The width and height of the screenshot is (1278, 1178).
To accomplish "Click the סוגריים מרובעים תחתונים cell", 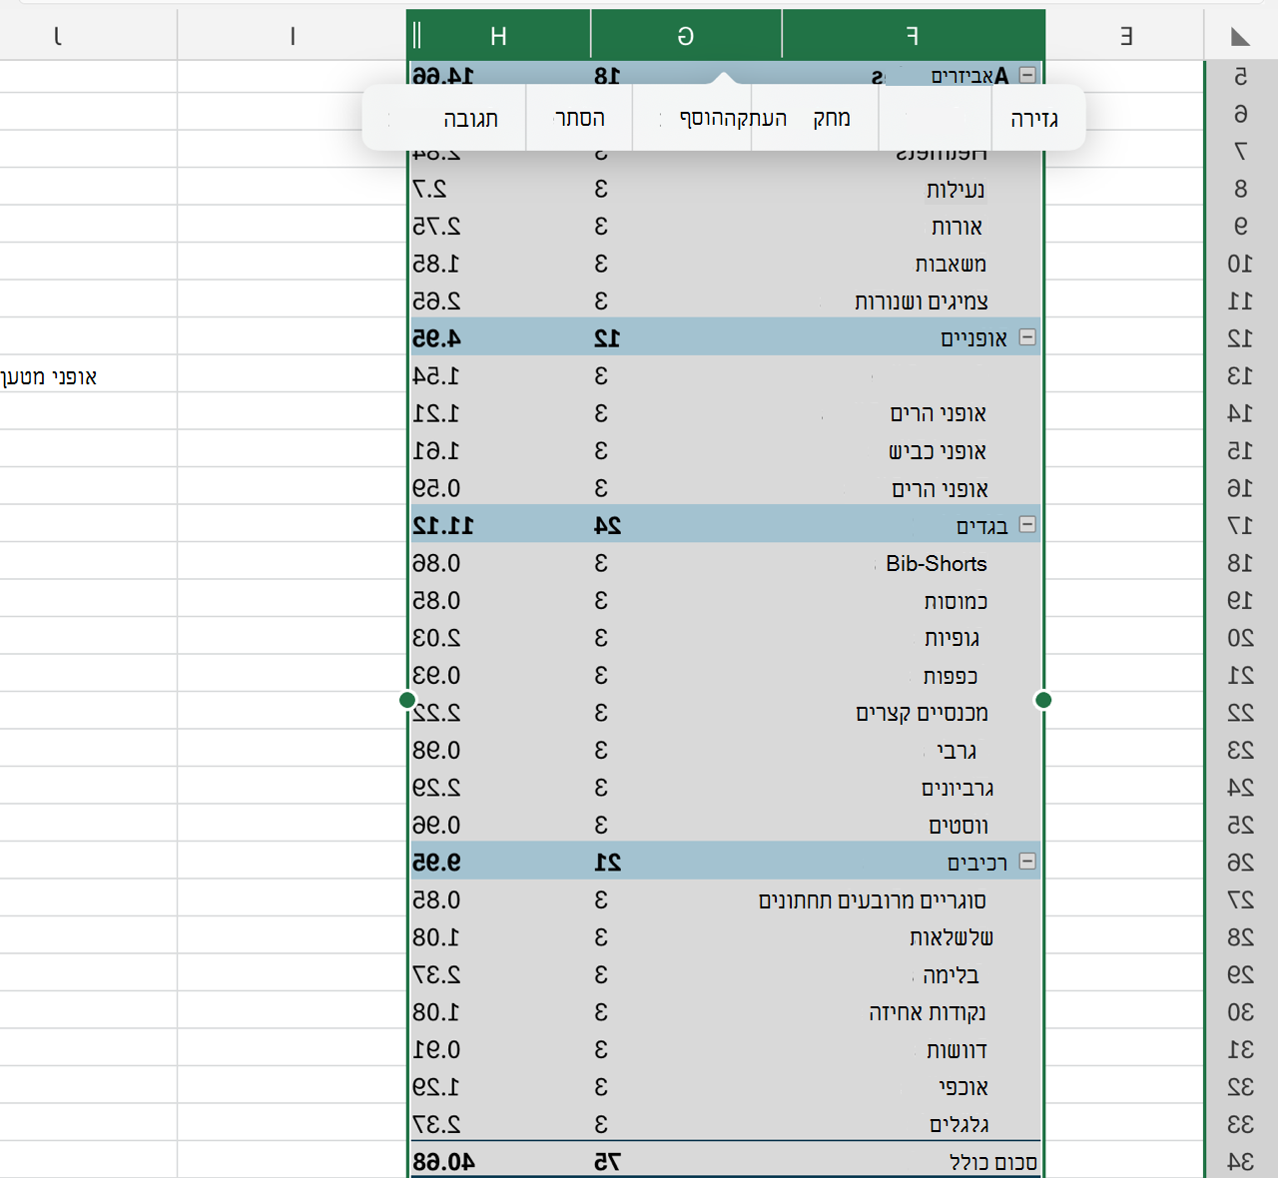I will pyautogui.click(x=872, y=900).
